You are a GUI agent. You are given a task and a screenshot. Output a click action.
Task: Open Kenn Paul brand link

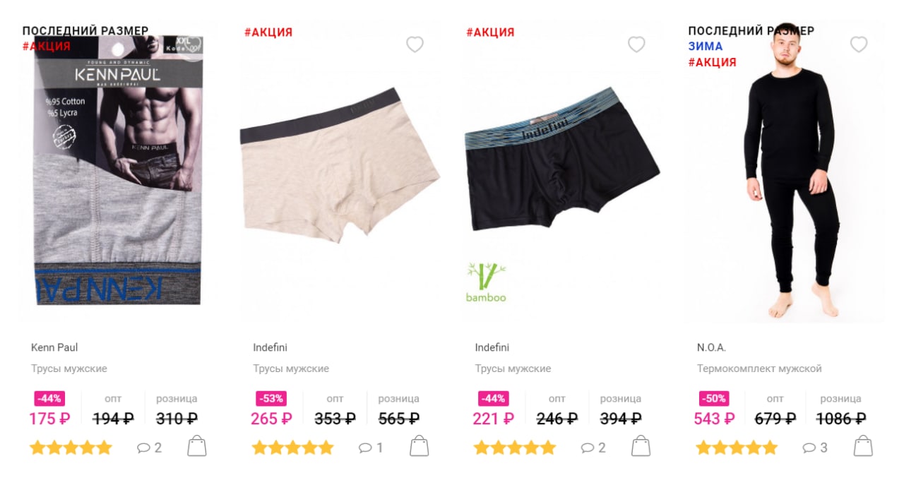54,347
